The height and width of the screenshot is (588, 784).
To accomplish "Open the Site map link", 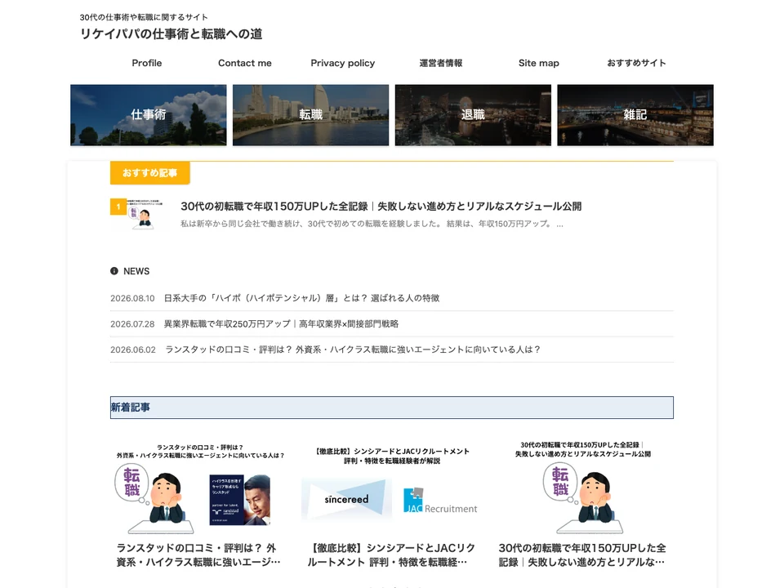I will [x=538, y=63].
